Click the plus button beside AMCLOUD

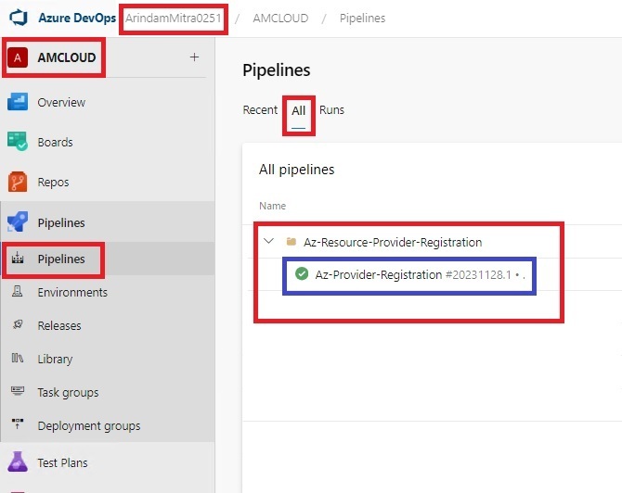point(194,57)
